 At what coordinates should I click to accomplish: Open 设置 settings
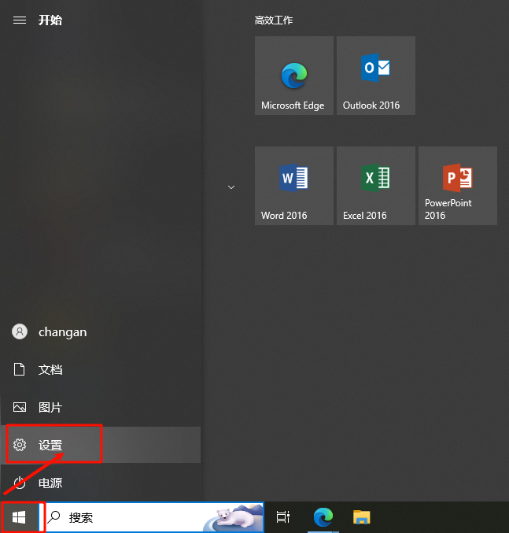101,445
